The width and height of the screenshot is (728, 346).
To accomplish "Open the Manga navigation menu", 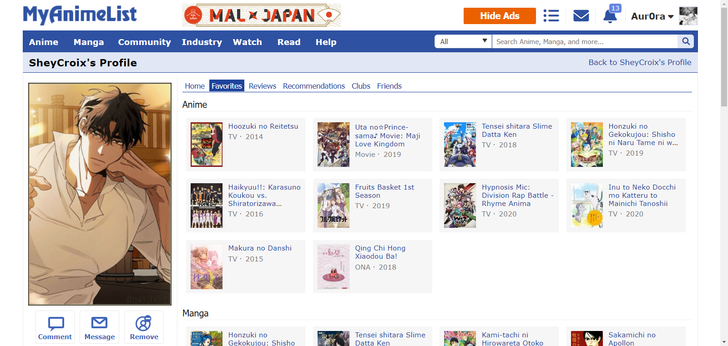I will [x=89, y=42].
